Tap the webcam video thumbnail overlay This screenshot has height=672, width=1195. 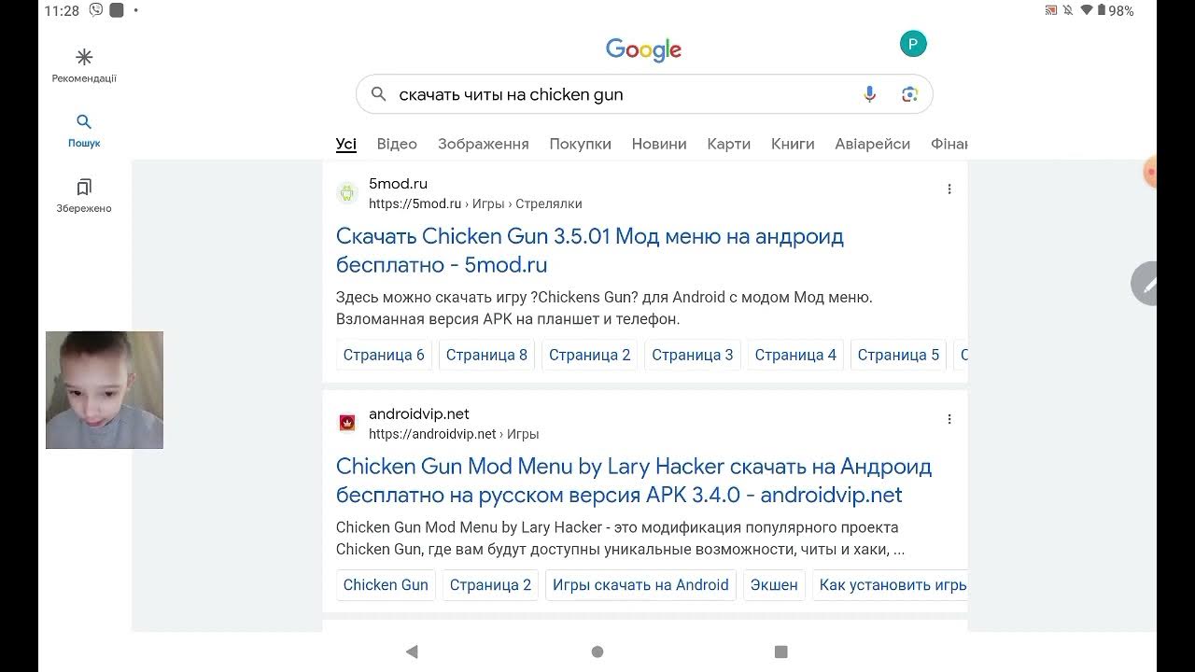click(105, 390)
